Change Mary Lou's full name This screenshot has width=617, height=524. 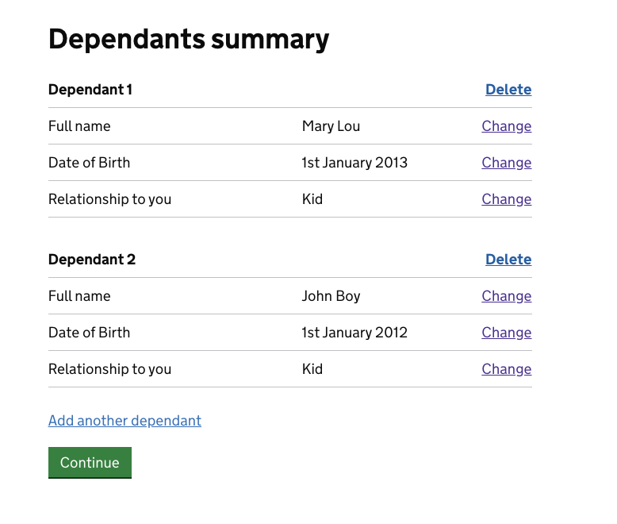pos(506,126)
